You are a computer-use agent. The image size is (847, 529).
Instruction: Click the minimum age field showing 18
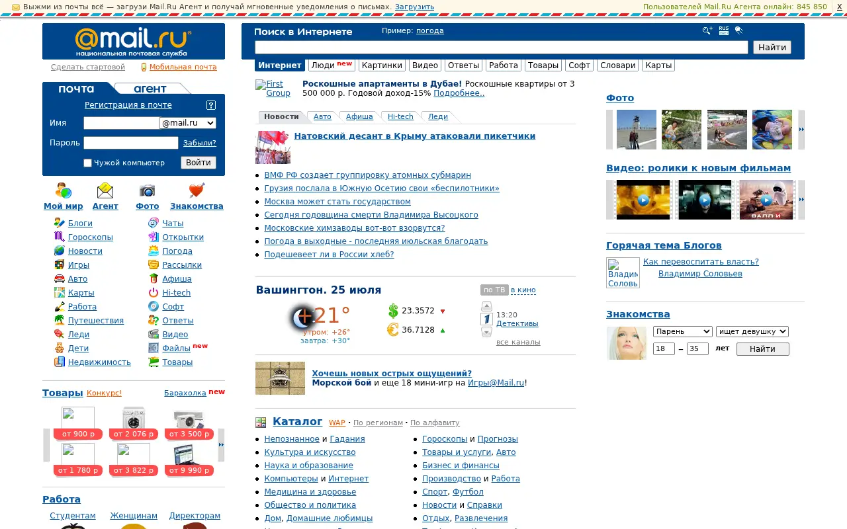coord(664,348)
